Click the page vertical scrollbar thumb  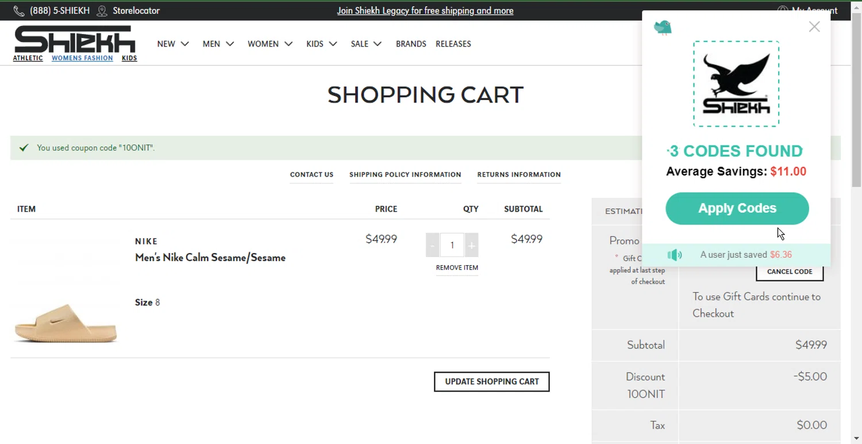[856, 99]
